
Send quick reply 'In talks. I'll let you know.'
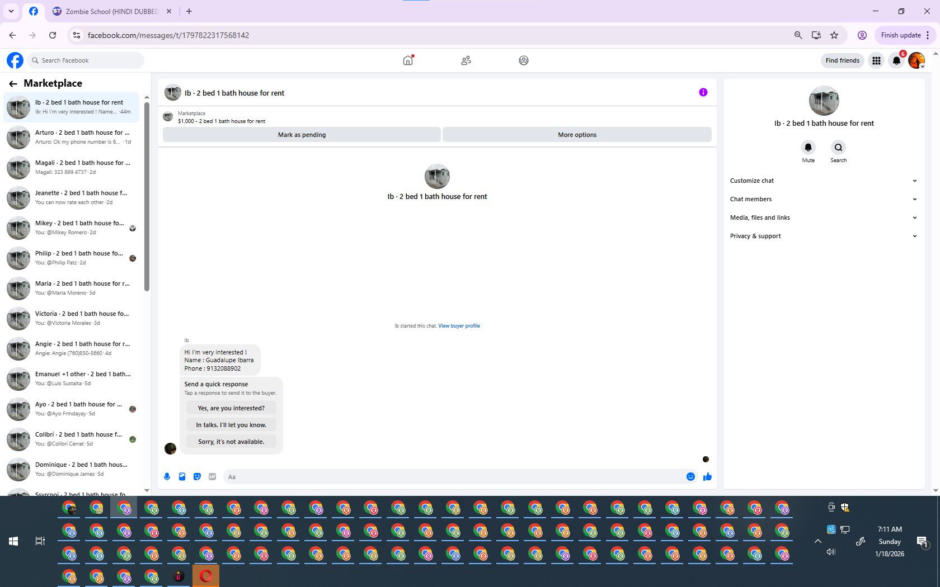pyautogui.click(x=231, y=425)
